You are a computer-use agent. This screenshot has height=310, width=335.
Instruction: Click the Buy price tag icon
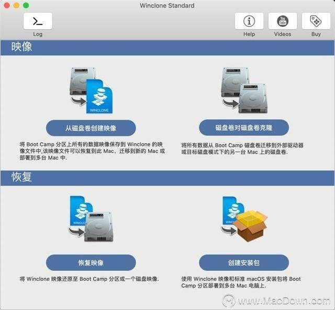(316, 21)
